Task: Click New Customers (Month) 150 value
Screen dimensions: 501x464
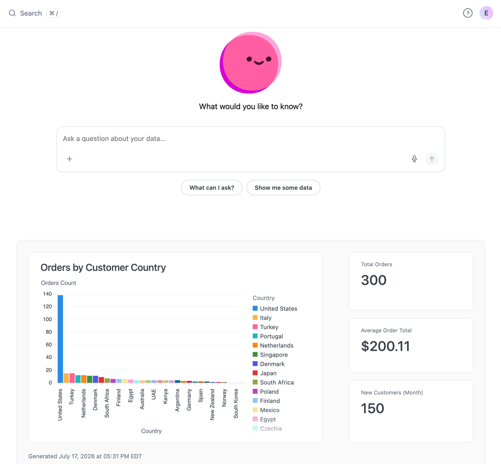Action: tap(373, 409)
